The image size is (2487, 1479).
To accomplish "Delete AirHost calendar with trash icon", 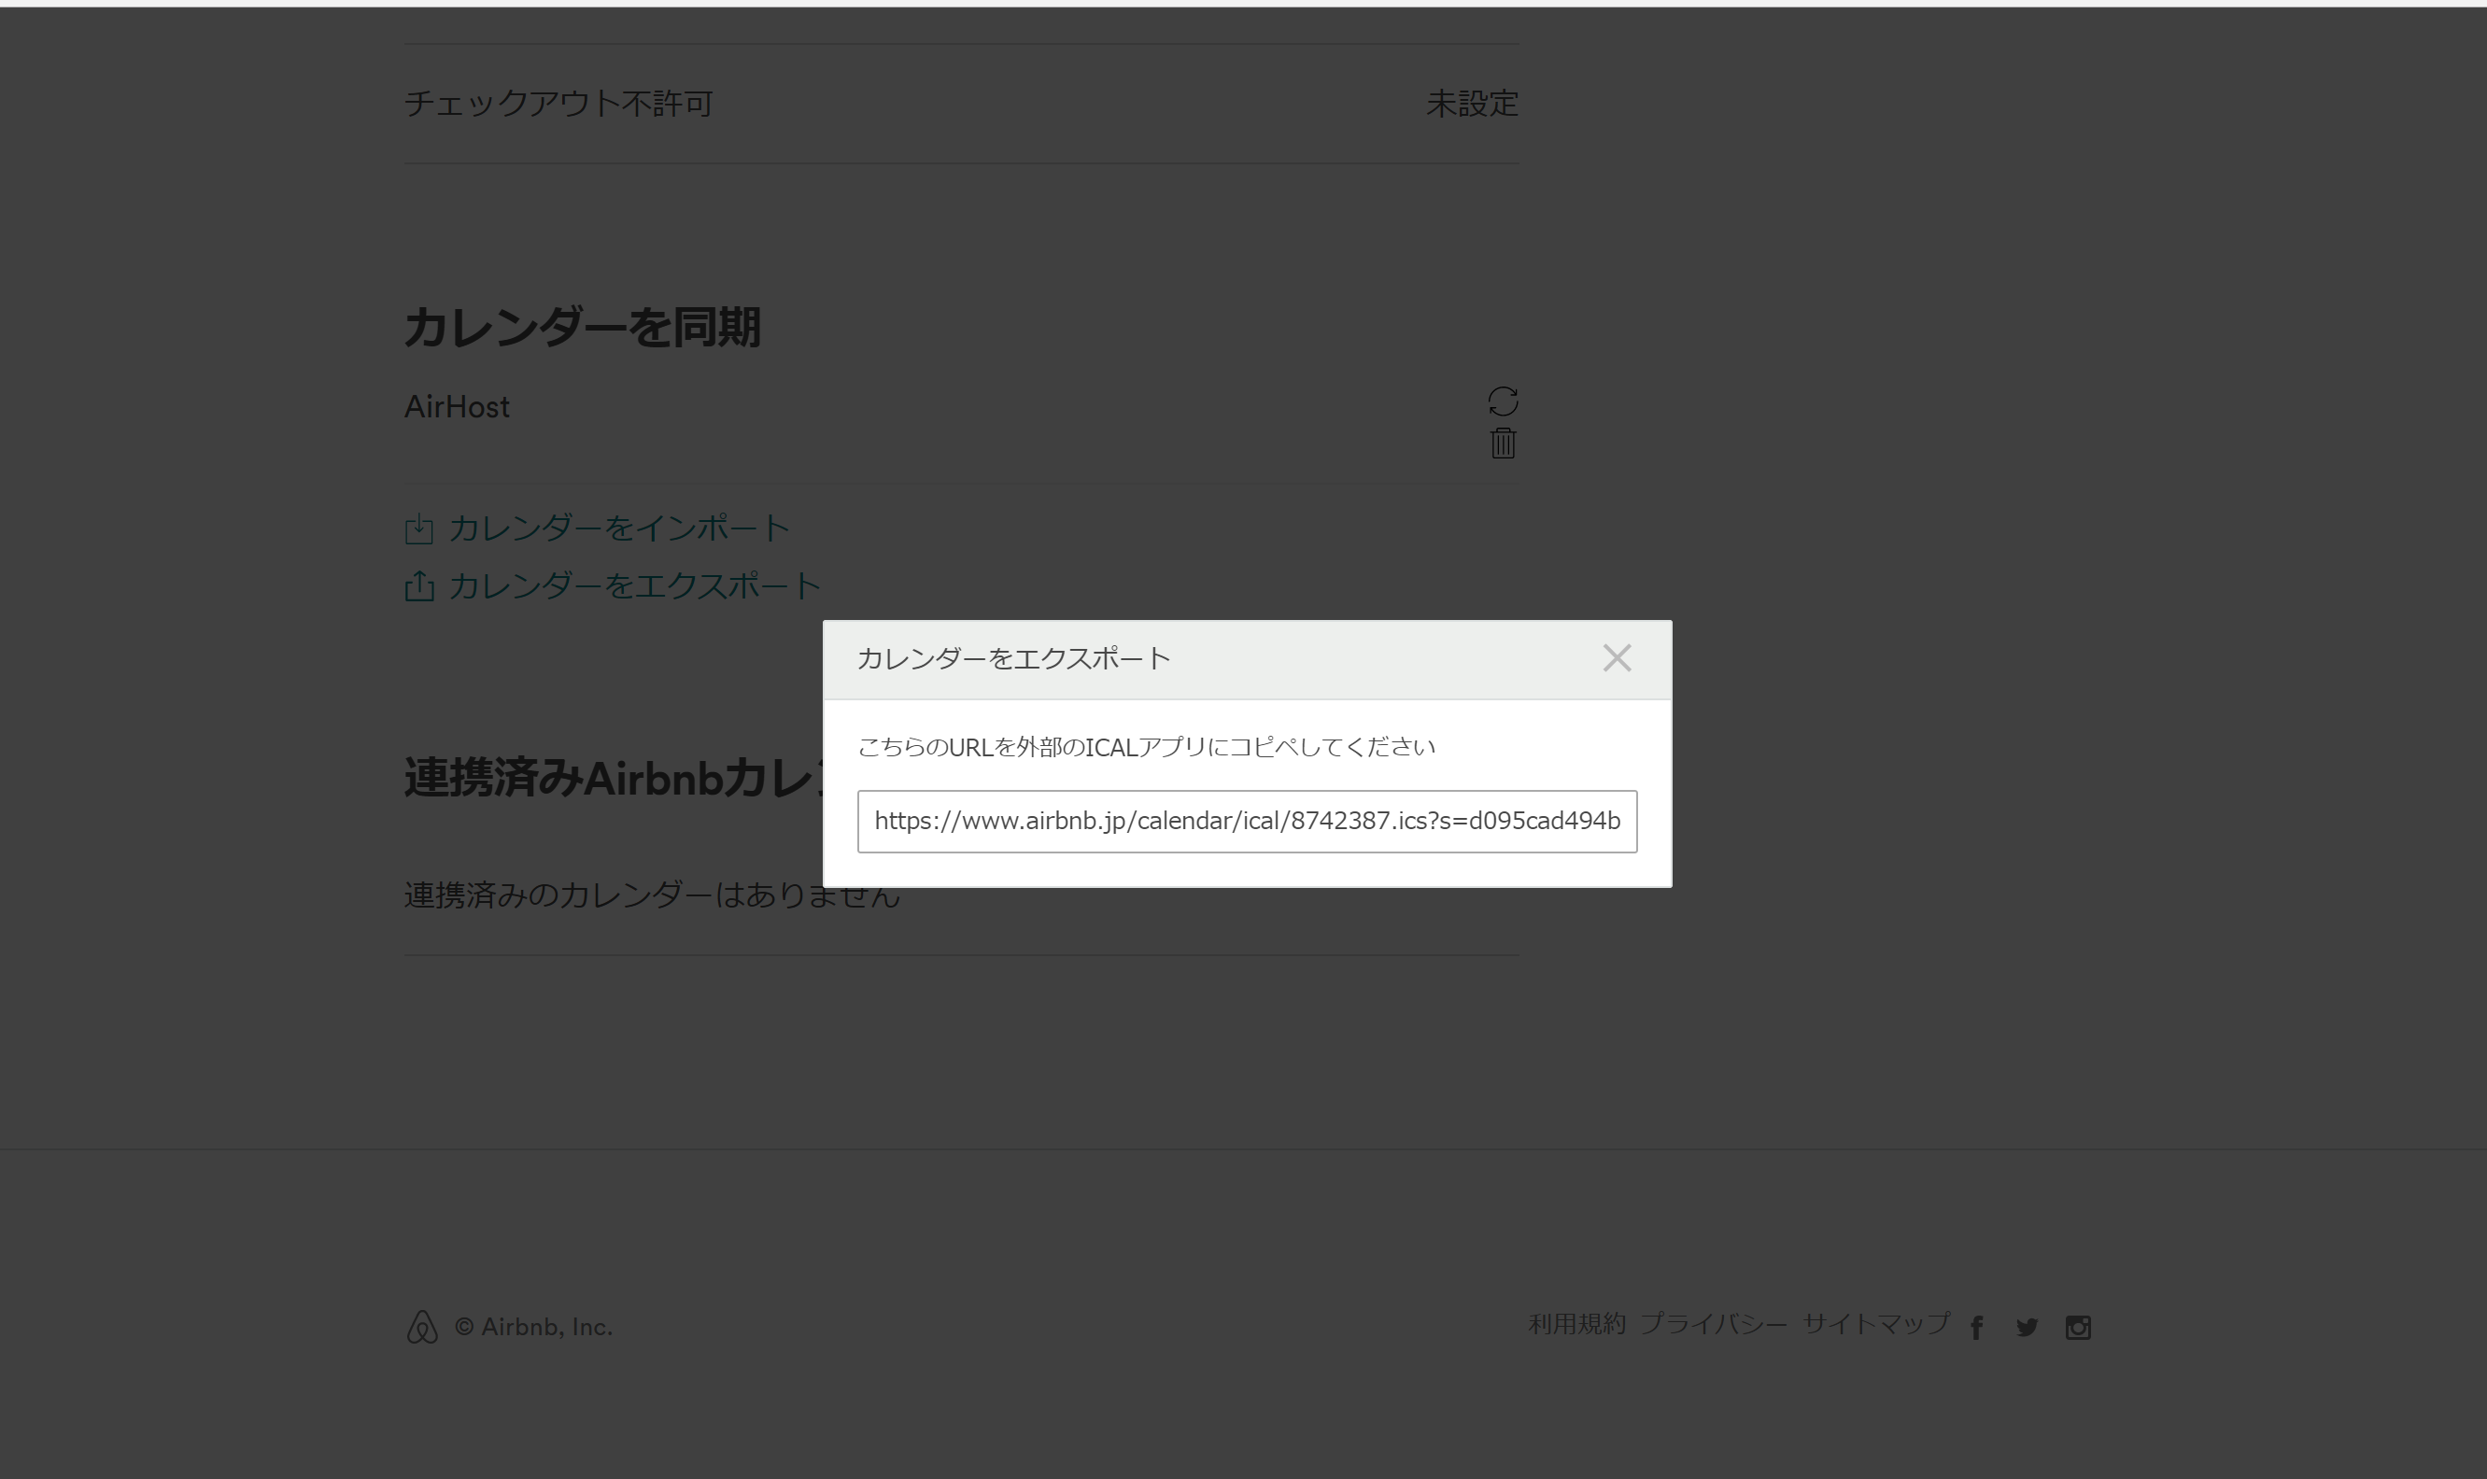I will [1502, 444].
